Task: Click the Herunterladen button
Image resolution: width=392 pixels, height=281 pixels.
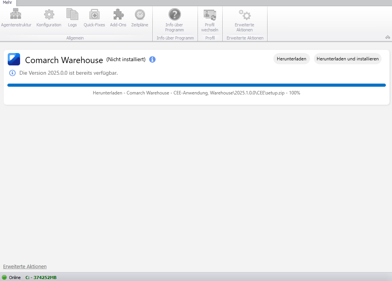Action: (x=291, y=59)
